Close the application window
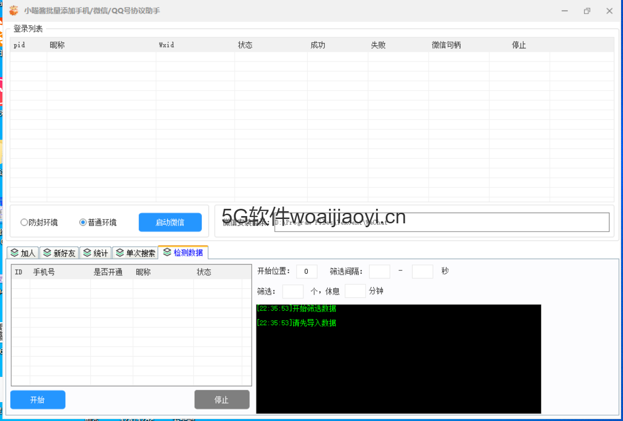623x421 pixels. click(609, 11)
